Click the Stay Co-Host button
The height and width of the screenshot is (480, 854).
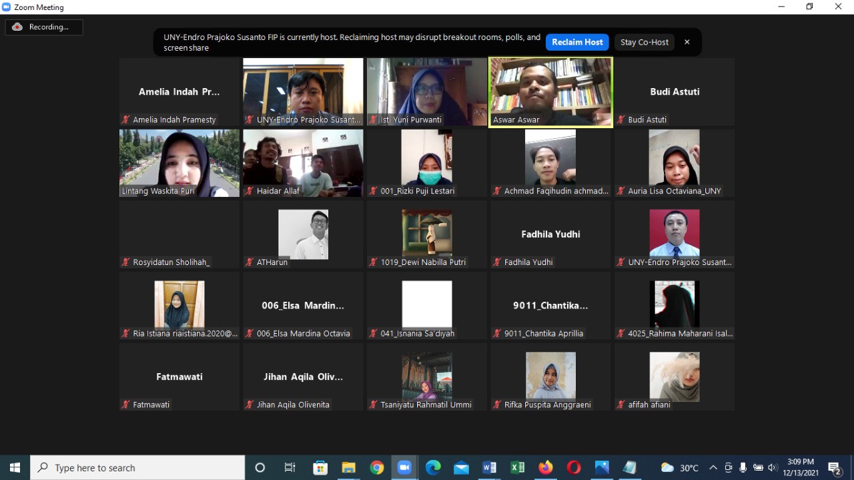645,42
